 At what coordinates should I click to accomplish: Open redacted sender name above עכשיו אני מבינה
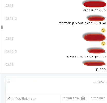[96, 19]
